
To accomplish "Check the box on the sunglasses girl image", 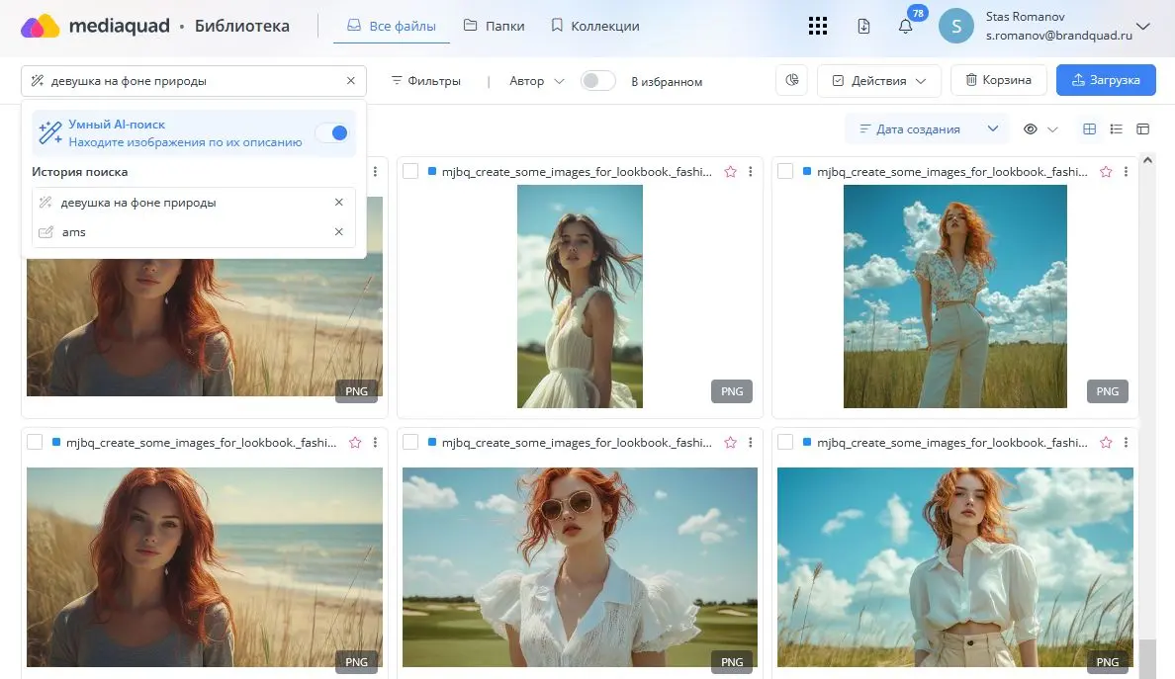I will click(x=410, y=442).
